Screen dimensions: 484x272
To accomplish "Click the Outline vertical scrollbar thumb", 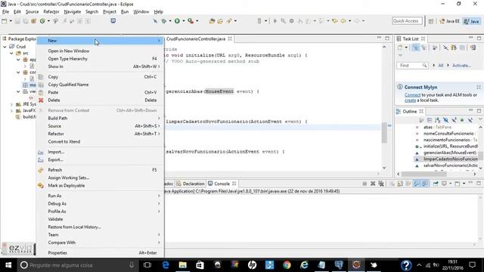I will [481, 155].
